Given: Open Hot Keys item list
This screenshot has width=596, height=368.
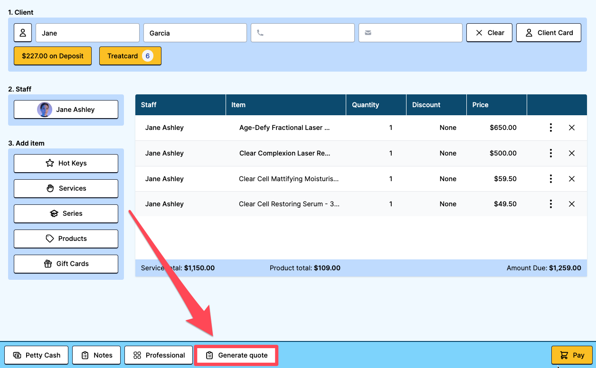Looking at the screenshot, I should click(66, 163).
